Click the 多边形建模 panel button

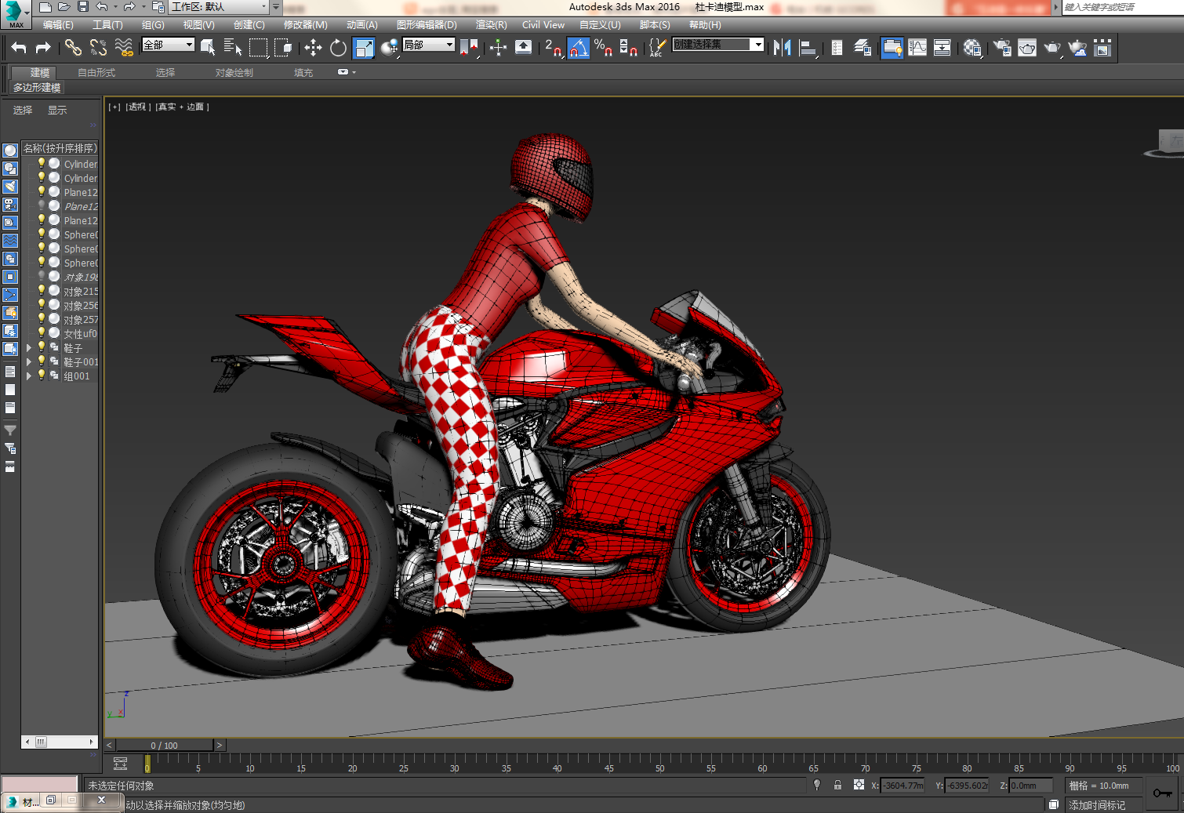click(36, 87)
